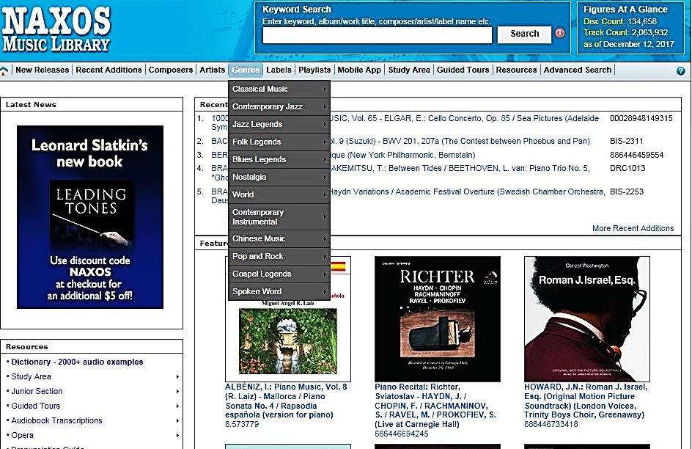Expand Folk Legends genre submenu

[x=279, y=142]
